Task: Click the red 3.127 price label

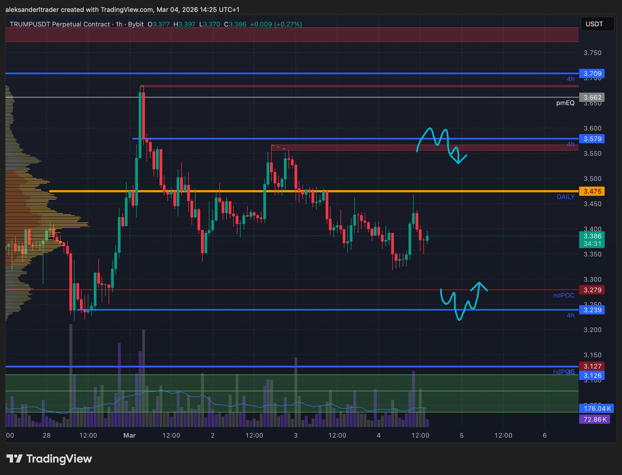Action: click(592, 366)
